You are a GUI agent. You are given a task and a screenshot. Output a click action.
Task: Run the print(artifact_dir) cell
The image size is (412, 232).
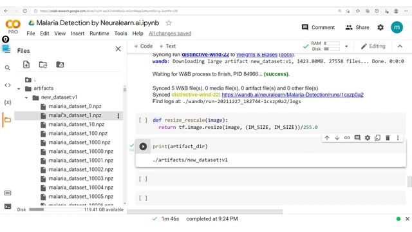143,146
